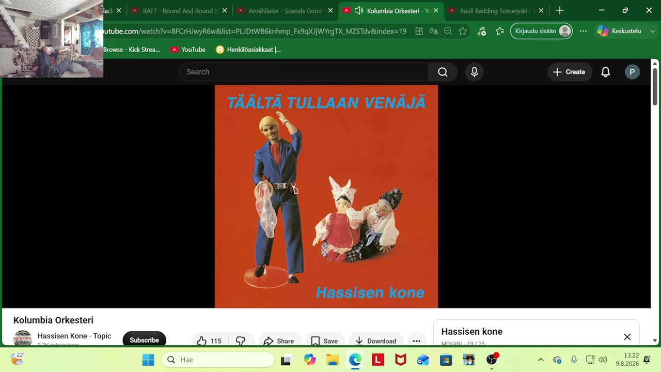661x372 pixels.
Task: Switch to Microsoft Edge on the taskbar
Action: tap(355, 360)
